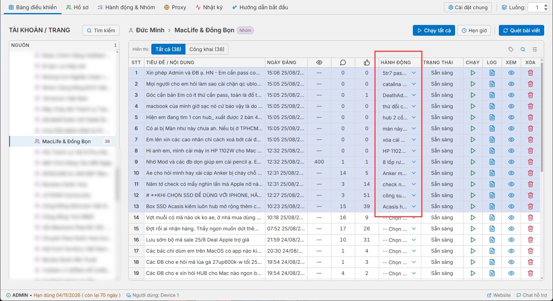Click the magnifier icon above the table
Image resolution: width=553 pixels, height=301 pixels.
[523, 49]
